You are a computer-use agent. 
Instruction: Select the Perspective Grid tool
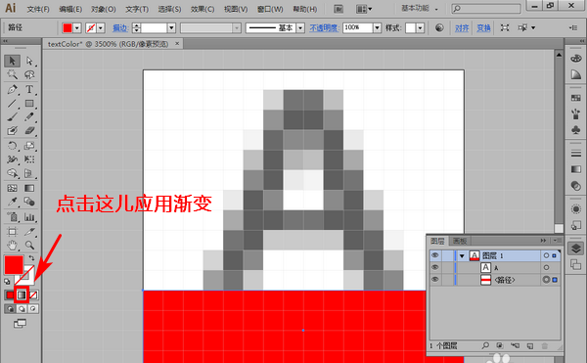pos(29,173)
